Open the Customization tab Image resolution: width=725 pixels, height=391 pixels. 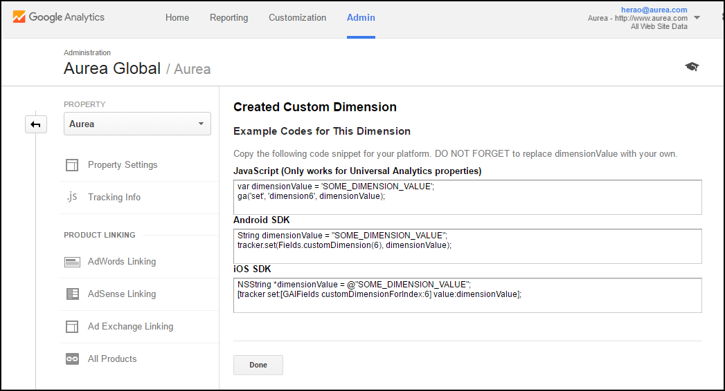click(x=297, y=17)
